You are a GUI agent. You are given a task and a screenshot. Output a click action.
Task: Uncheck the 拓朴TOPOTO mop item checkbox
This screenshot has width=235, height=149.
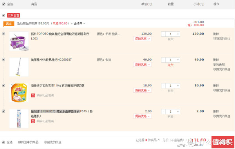(4, 34)
